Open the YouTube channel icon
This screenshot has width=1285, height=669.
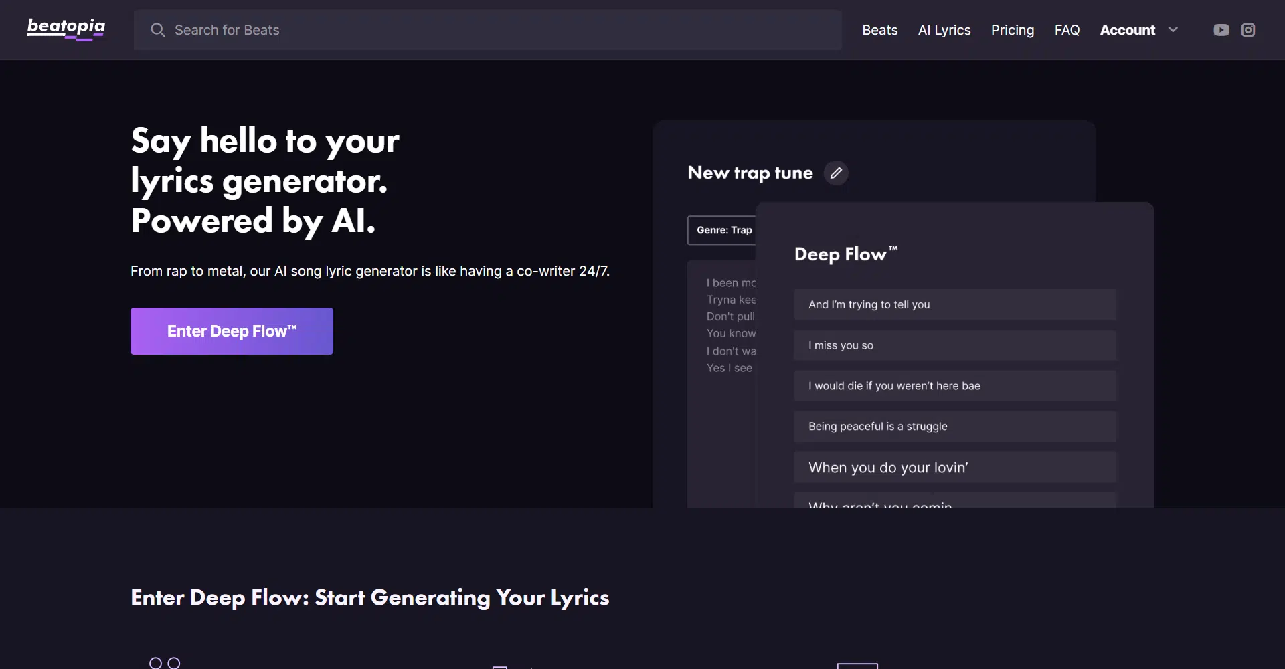(x=1221, y=30)
